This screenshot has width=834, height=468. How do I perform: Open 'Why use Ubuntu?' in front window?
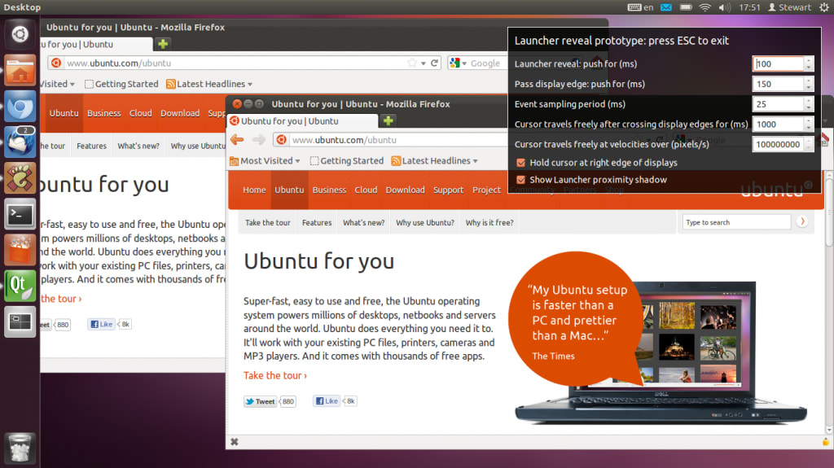(425, 222)
